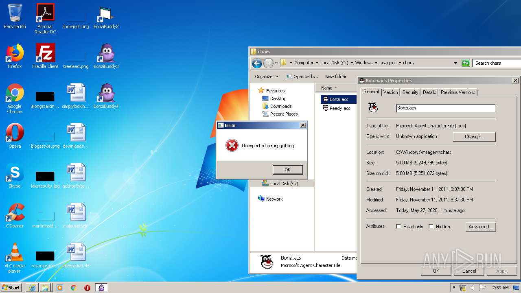
Task: Expand the Computer breadcrumb arrow
Action: (x=317, y=63)
